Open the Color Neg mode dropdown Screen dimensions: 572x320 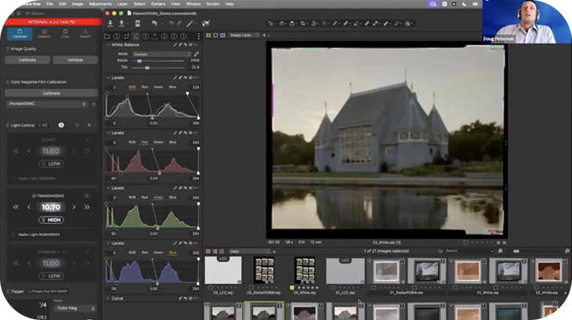coord(75,308)
